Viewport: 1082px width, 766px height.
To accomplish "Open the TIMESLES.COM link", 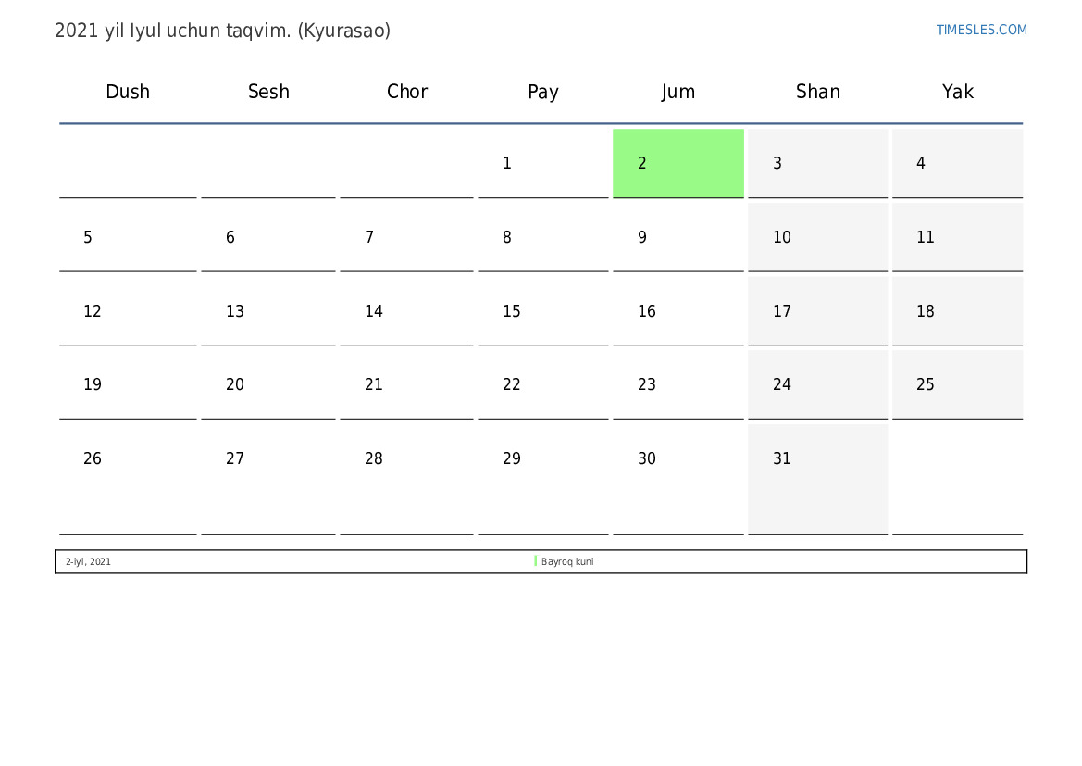I will click(x=981, y=30).
